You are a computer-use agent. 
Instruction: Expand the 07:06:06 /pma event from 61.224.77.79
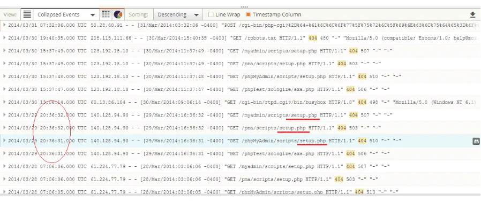[x=4, y=179]
